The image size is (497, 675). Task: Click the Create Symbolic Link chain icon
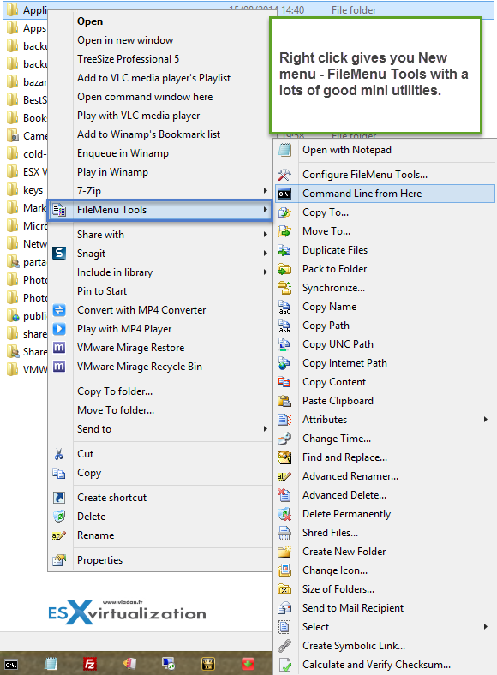click(x=284, y=646)
